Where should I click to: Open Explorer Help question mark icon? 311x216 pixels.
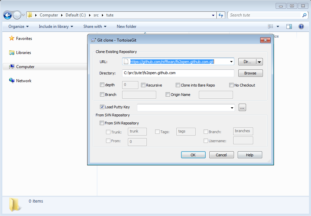pos(301,26)
